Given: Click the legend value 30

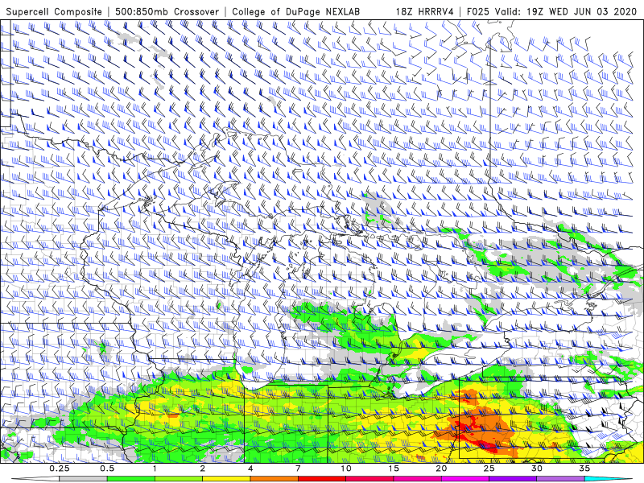Looking at the screenshot, I should (x=537, y=469).
